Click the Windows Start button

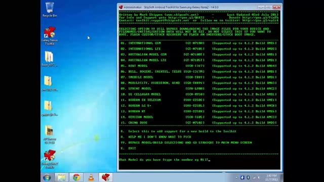click(x=47, y=177)
